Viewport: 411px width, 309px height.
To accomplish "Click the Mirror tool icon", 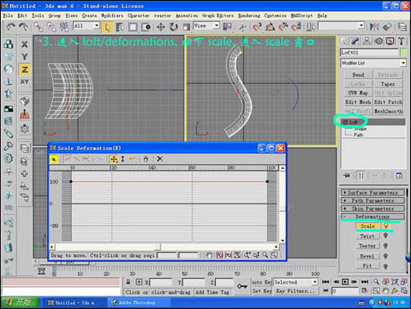I will point(374,27).
